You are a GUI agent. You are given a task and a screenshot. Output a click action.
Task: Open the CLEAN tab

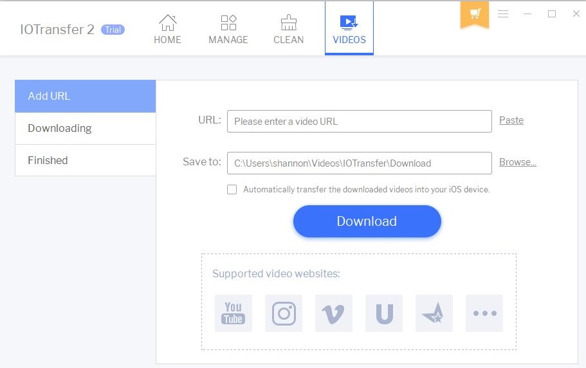click(x=289, y=29)
